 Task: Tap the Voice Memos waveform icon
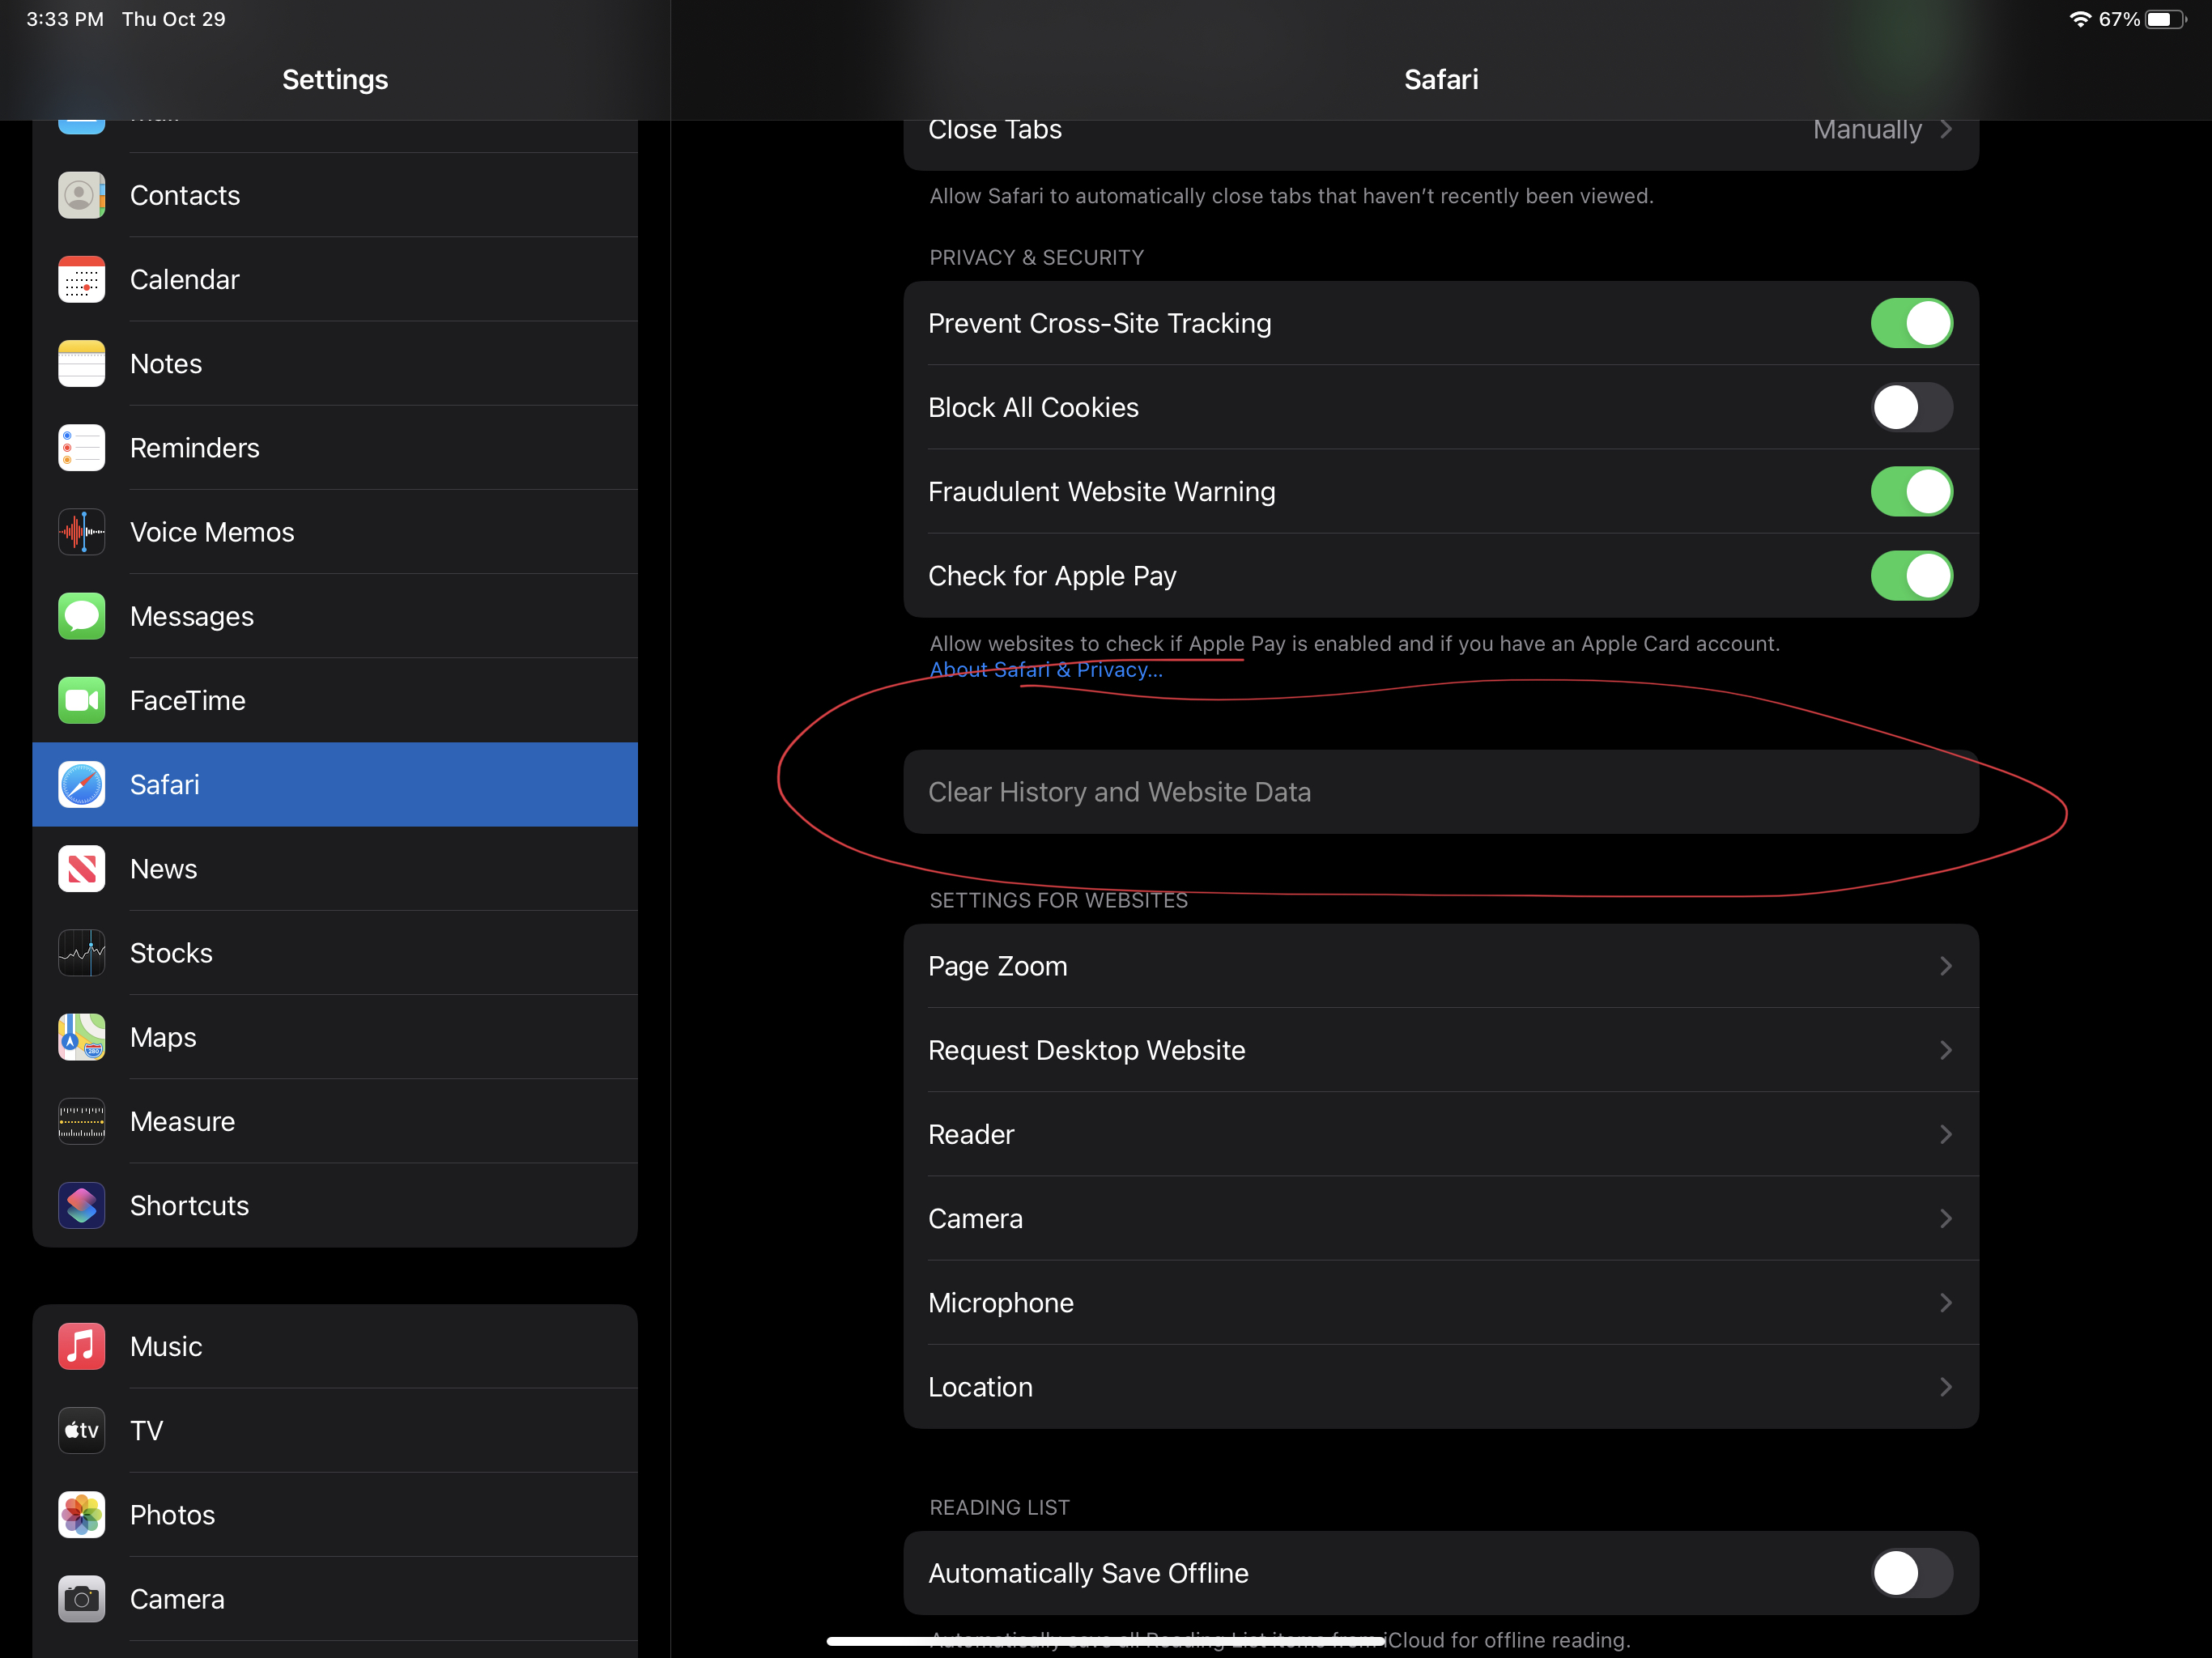(x=81, y=532)
